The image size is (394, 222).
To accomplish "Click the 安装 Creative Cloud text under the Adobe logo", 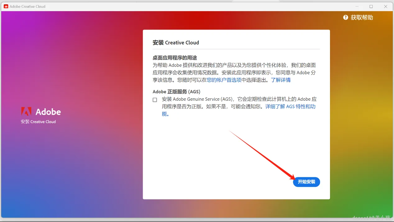I will coord(38,122).
